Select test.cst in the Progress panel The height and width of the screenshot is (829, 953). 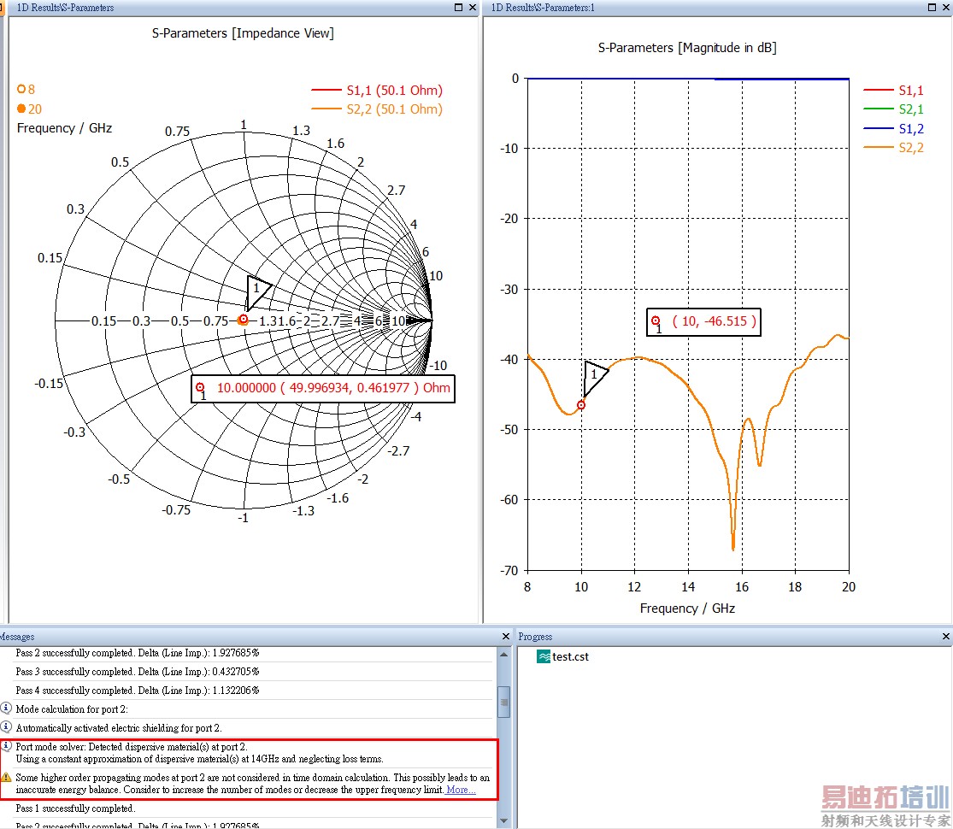(x=570, y=656)
